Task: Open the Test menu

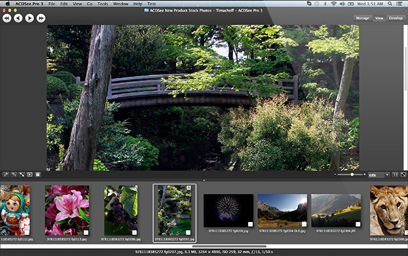Action: point(151,4)
